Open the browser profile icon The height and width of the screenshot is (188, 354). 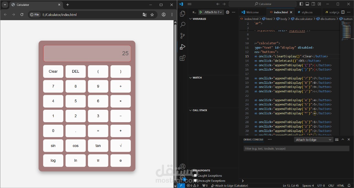click(x=164, y=15)
